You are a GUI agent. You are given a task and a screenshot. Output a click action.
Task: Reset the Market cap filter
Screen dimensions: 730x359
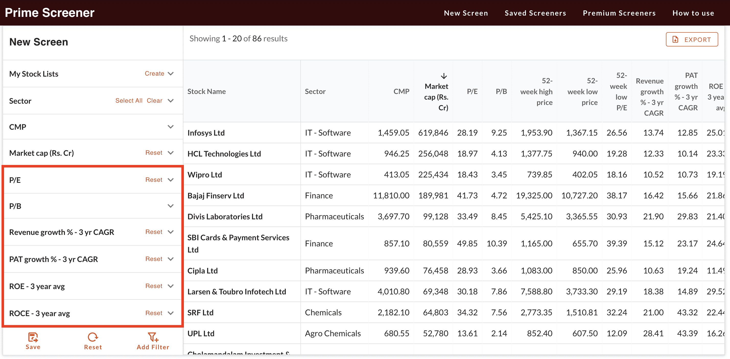pyautogui.click(x=154, y=153)
